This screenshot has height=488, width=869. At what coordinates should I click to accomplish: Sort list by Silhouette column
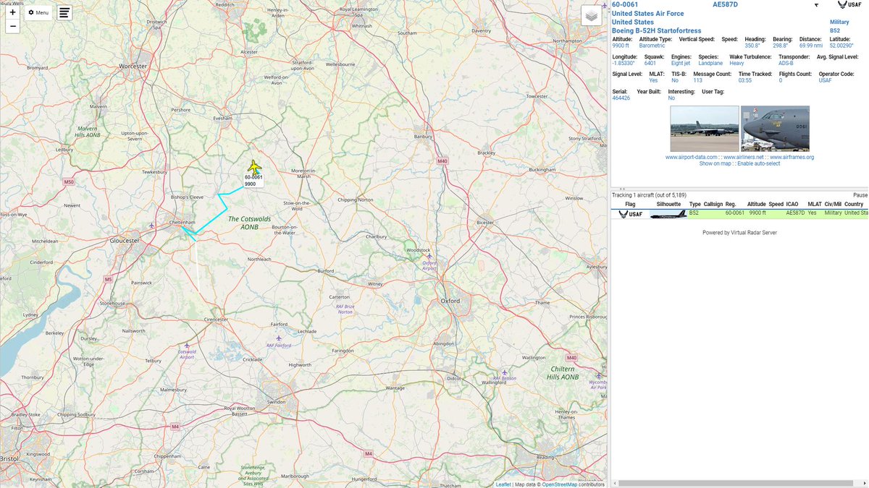tap(668, 205)
